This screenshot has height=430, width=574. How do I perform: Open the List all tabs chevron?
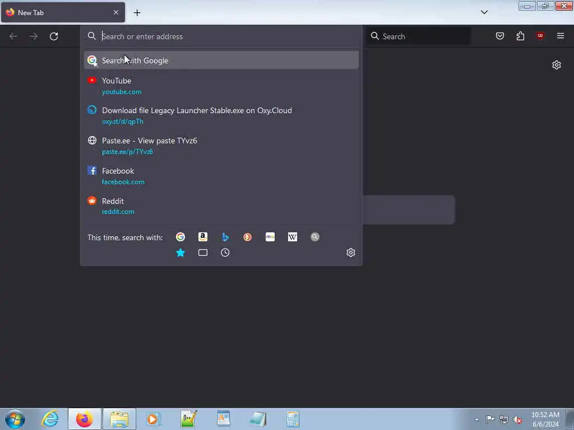coord(484,12)
